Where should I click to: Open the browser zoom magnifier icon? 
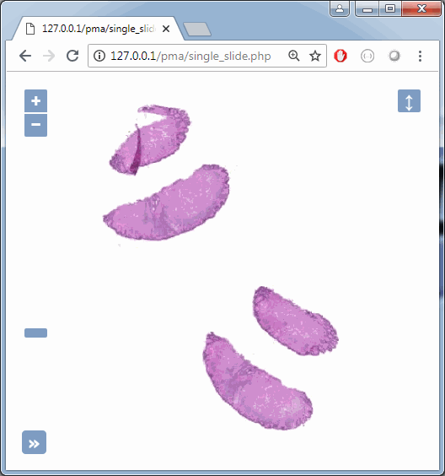(x=293, y=56)
